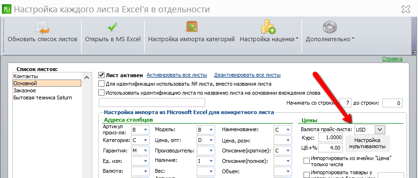The image size is (418, 178).
Task: Click Деактивировать все листы link
Action: pos(247,75)
